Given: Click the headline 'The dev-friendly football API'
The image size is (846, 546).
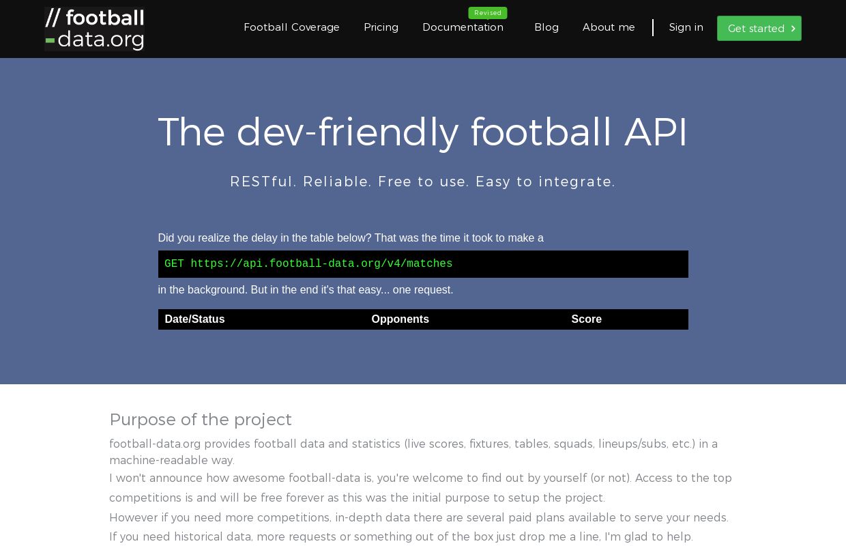Looking at the screenshot, I should coord(423,132).
